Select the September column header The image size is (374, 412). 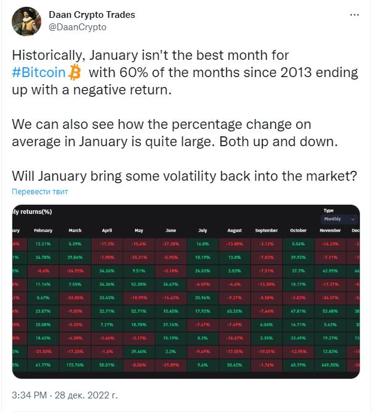click(266, 231)
